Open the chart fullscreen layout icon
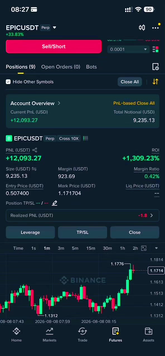Viewport: 165px width, 356px height. coord(144,248)
